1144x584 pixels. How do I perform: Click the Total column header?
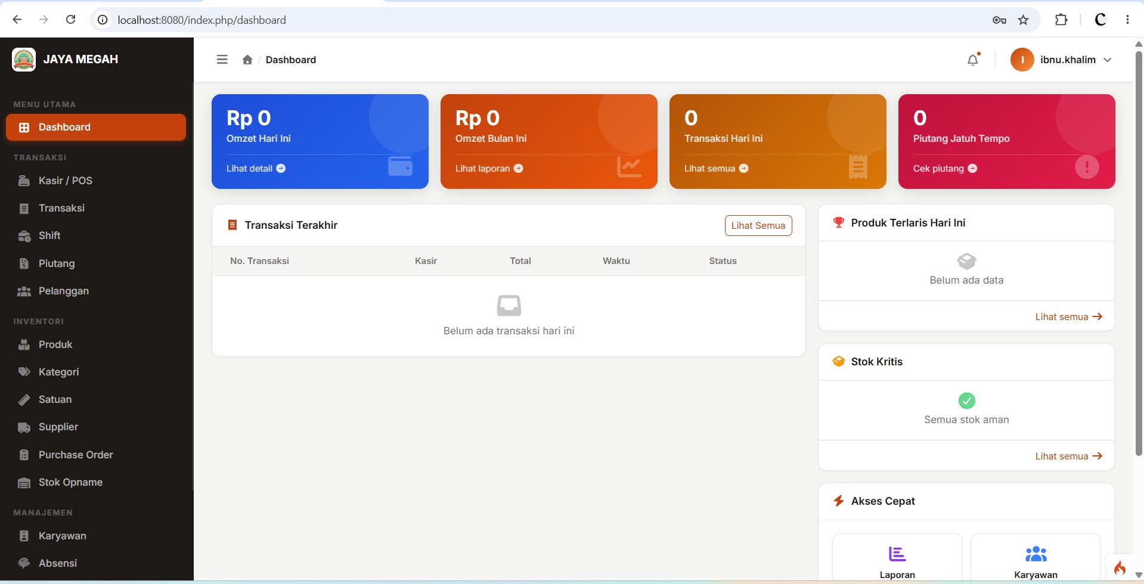tap(520, 261)
